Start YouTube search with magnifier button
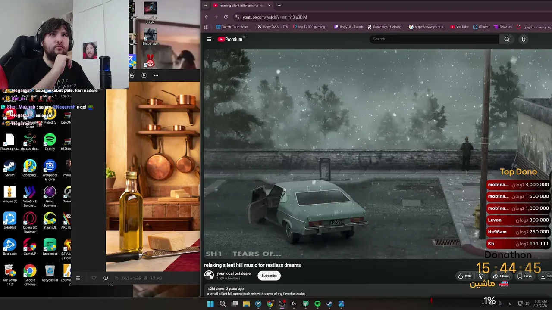This screenshot has height=310, width=552. tap(507, 39)
